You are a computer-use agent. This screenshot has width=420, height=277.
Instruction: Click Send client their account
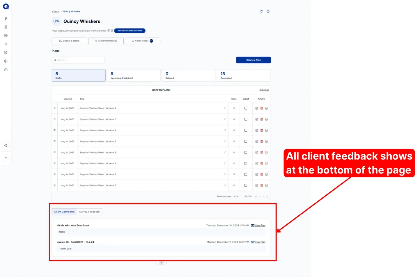(x=130, y=31)
